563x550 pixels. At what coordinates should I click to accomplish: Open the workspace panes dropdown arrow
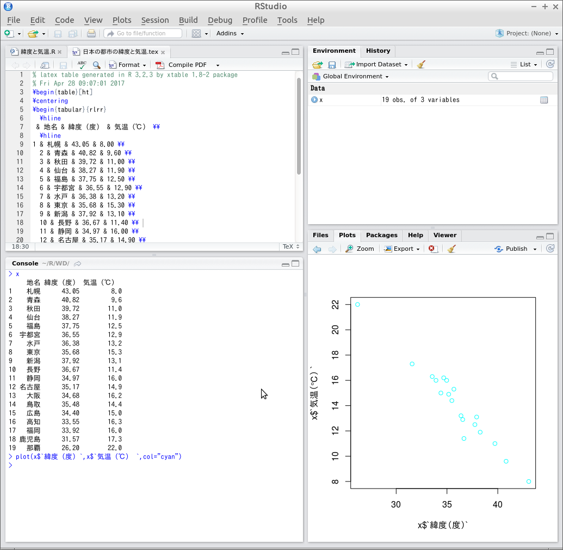207,34
